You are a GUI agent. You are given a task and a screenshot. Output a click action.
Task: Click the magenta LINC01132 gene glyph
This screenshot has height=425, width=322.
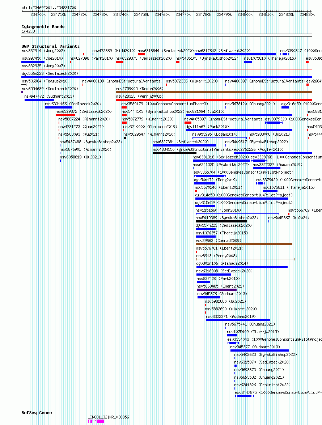pos(96,421)
